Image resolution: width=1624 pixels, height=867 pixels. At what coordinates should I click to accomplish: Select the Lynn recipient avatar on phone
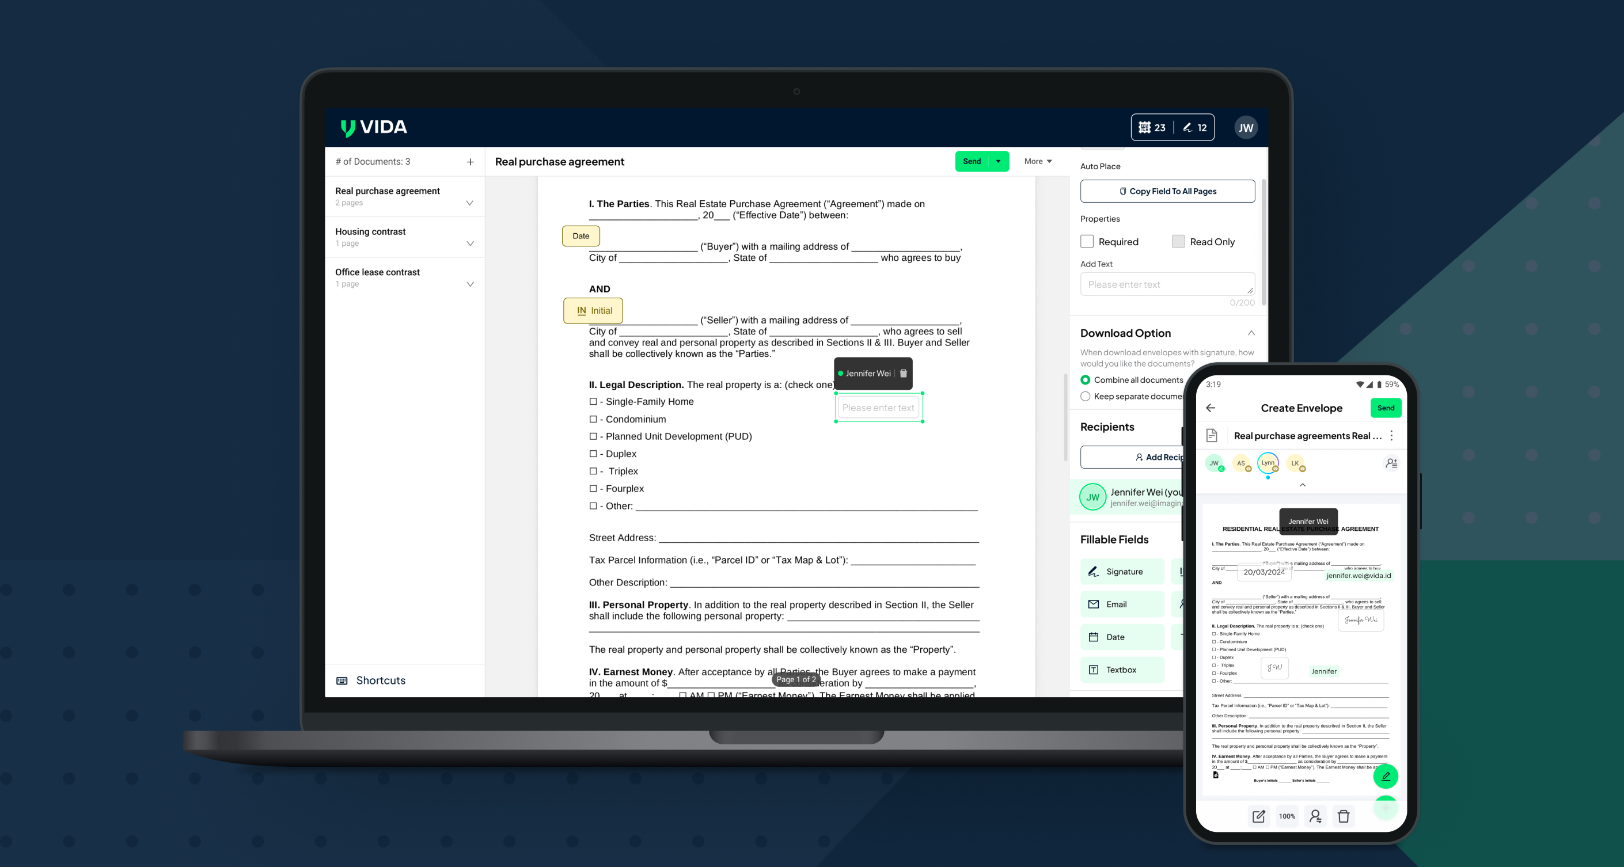(1268, 463)
